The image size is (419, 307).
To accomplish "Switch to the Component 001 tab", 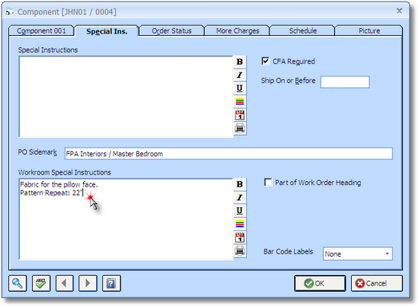I will (x=41, y=30).
